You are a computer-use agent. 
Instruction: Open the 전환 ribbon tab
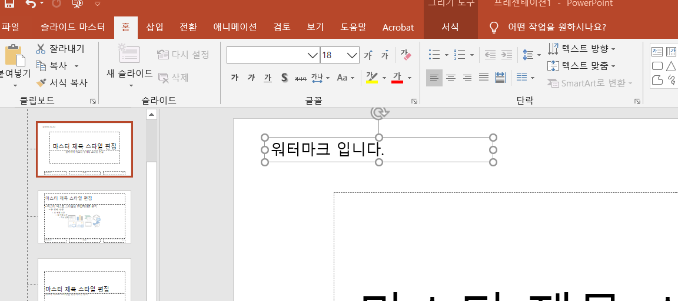(x=188, y=27)
